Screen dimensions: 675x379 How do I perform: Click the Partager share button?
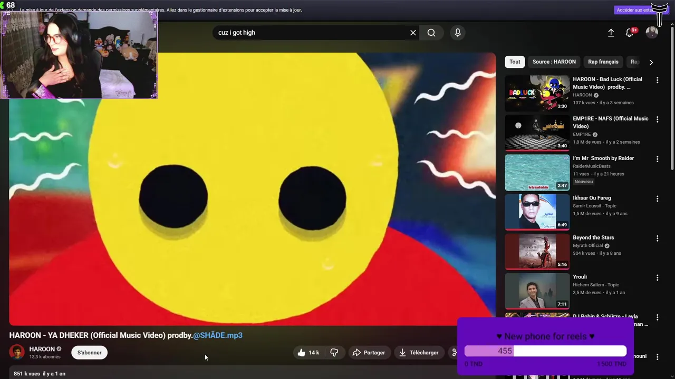[x=369, y=353]
